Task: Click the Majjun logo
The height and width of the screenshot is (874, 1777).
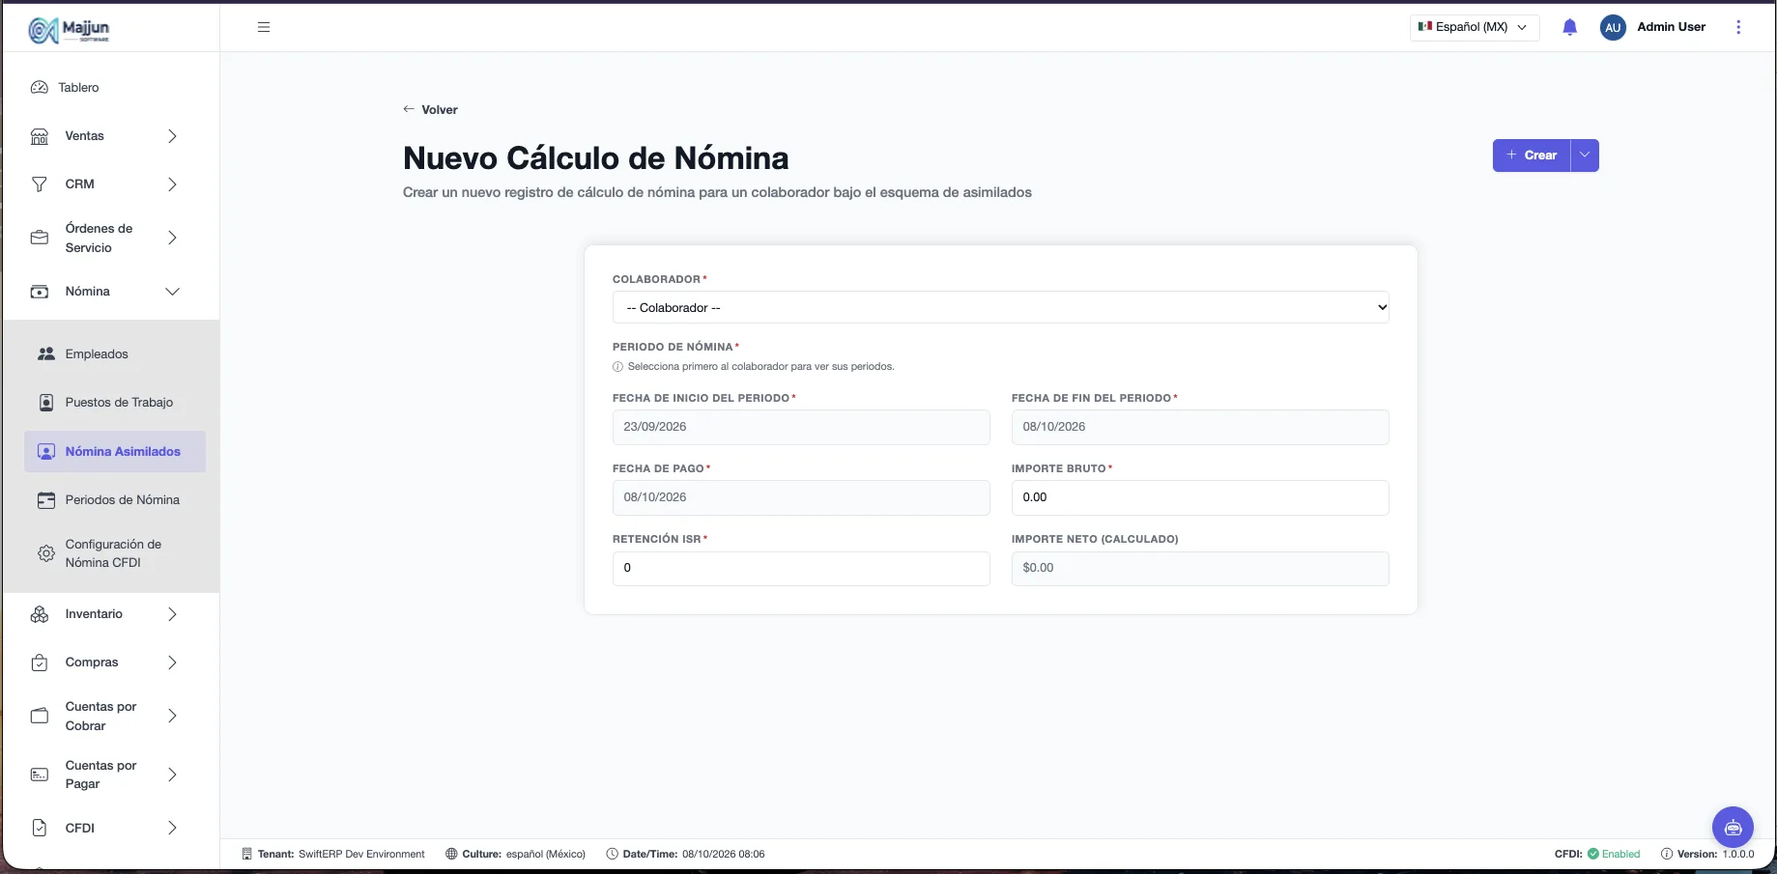Action: (x=69, y=29)
